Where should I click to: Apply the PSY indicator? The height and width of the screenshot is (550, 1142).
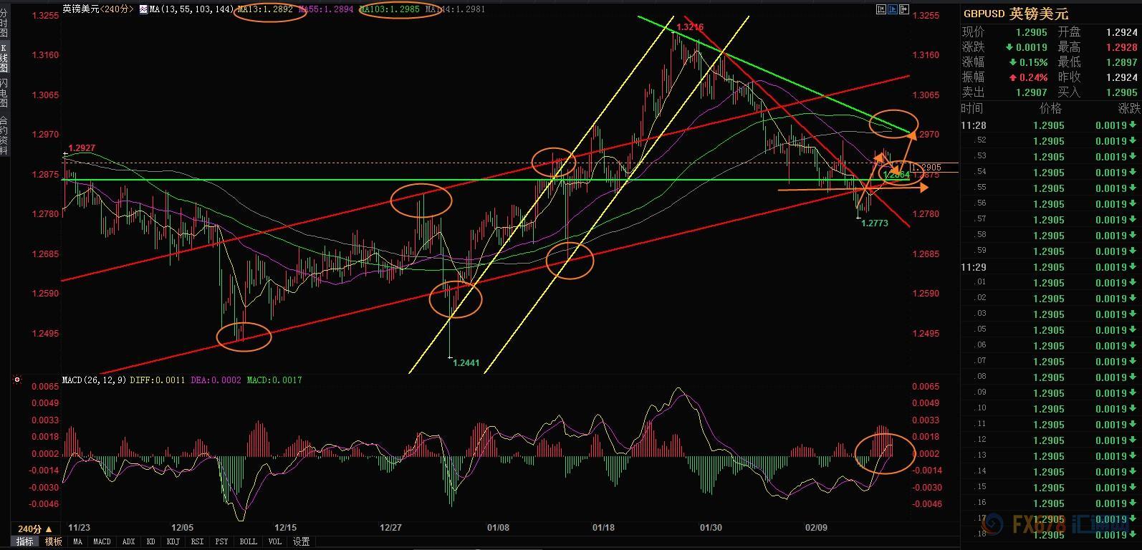221,541
